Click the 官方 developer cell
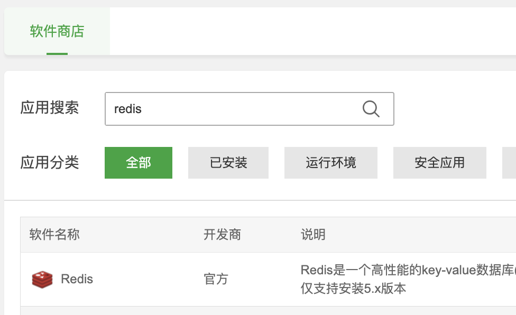Screen dimensions: 516x315 tap(216, 279)
